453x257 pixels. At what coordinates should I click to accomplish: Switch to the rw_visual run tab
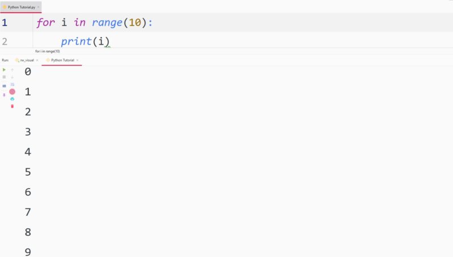coord(26,60)
